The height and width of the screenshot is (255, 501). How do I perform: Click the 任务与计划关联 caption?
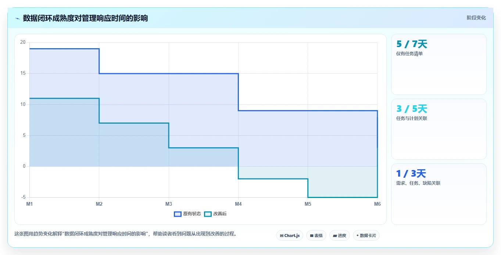click(x=412, y=118)
